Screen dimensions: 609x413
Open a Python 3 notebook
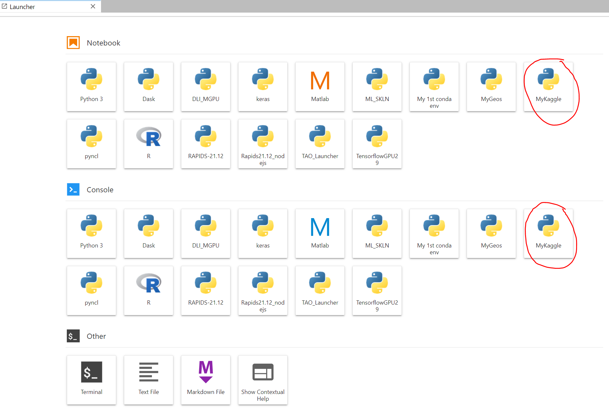[91, 86]
